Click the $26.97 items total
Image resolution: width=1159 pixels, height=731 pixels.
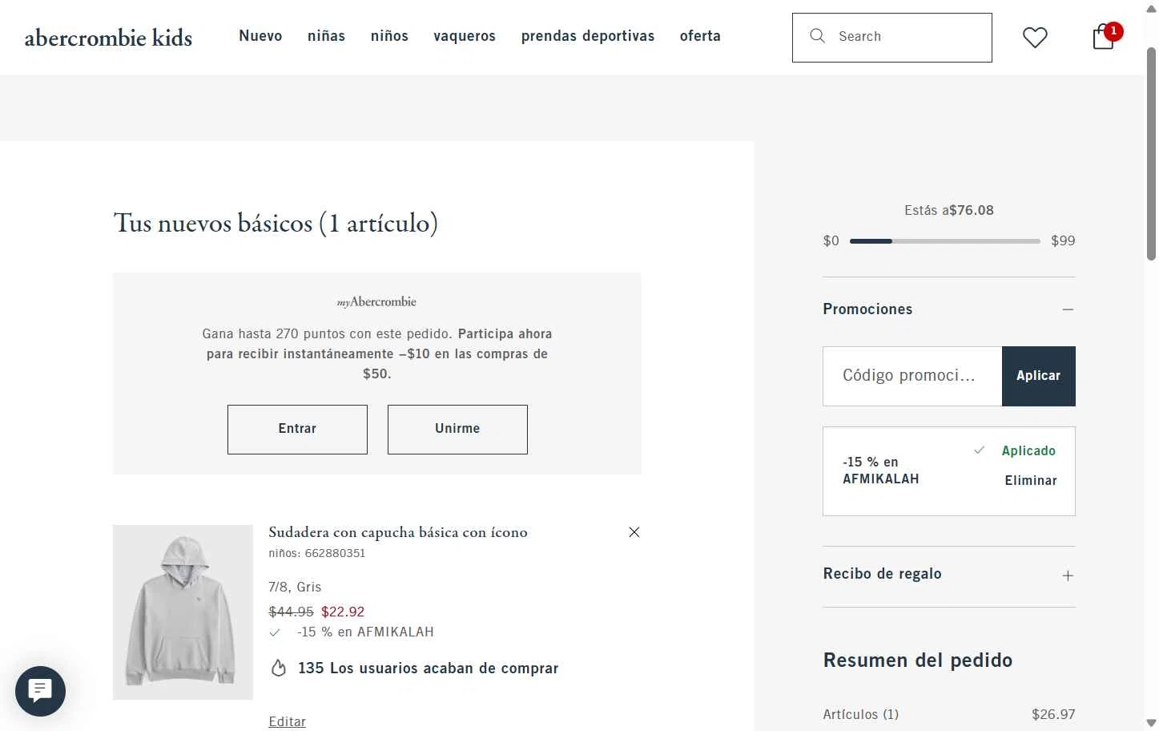tap(1053, 714)
